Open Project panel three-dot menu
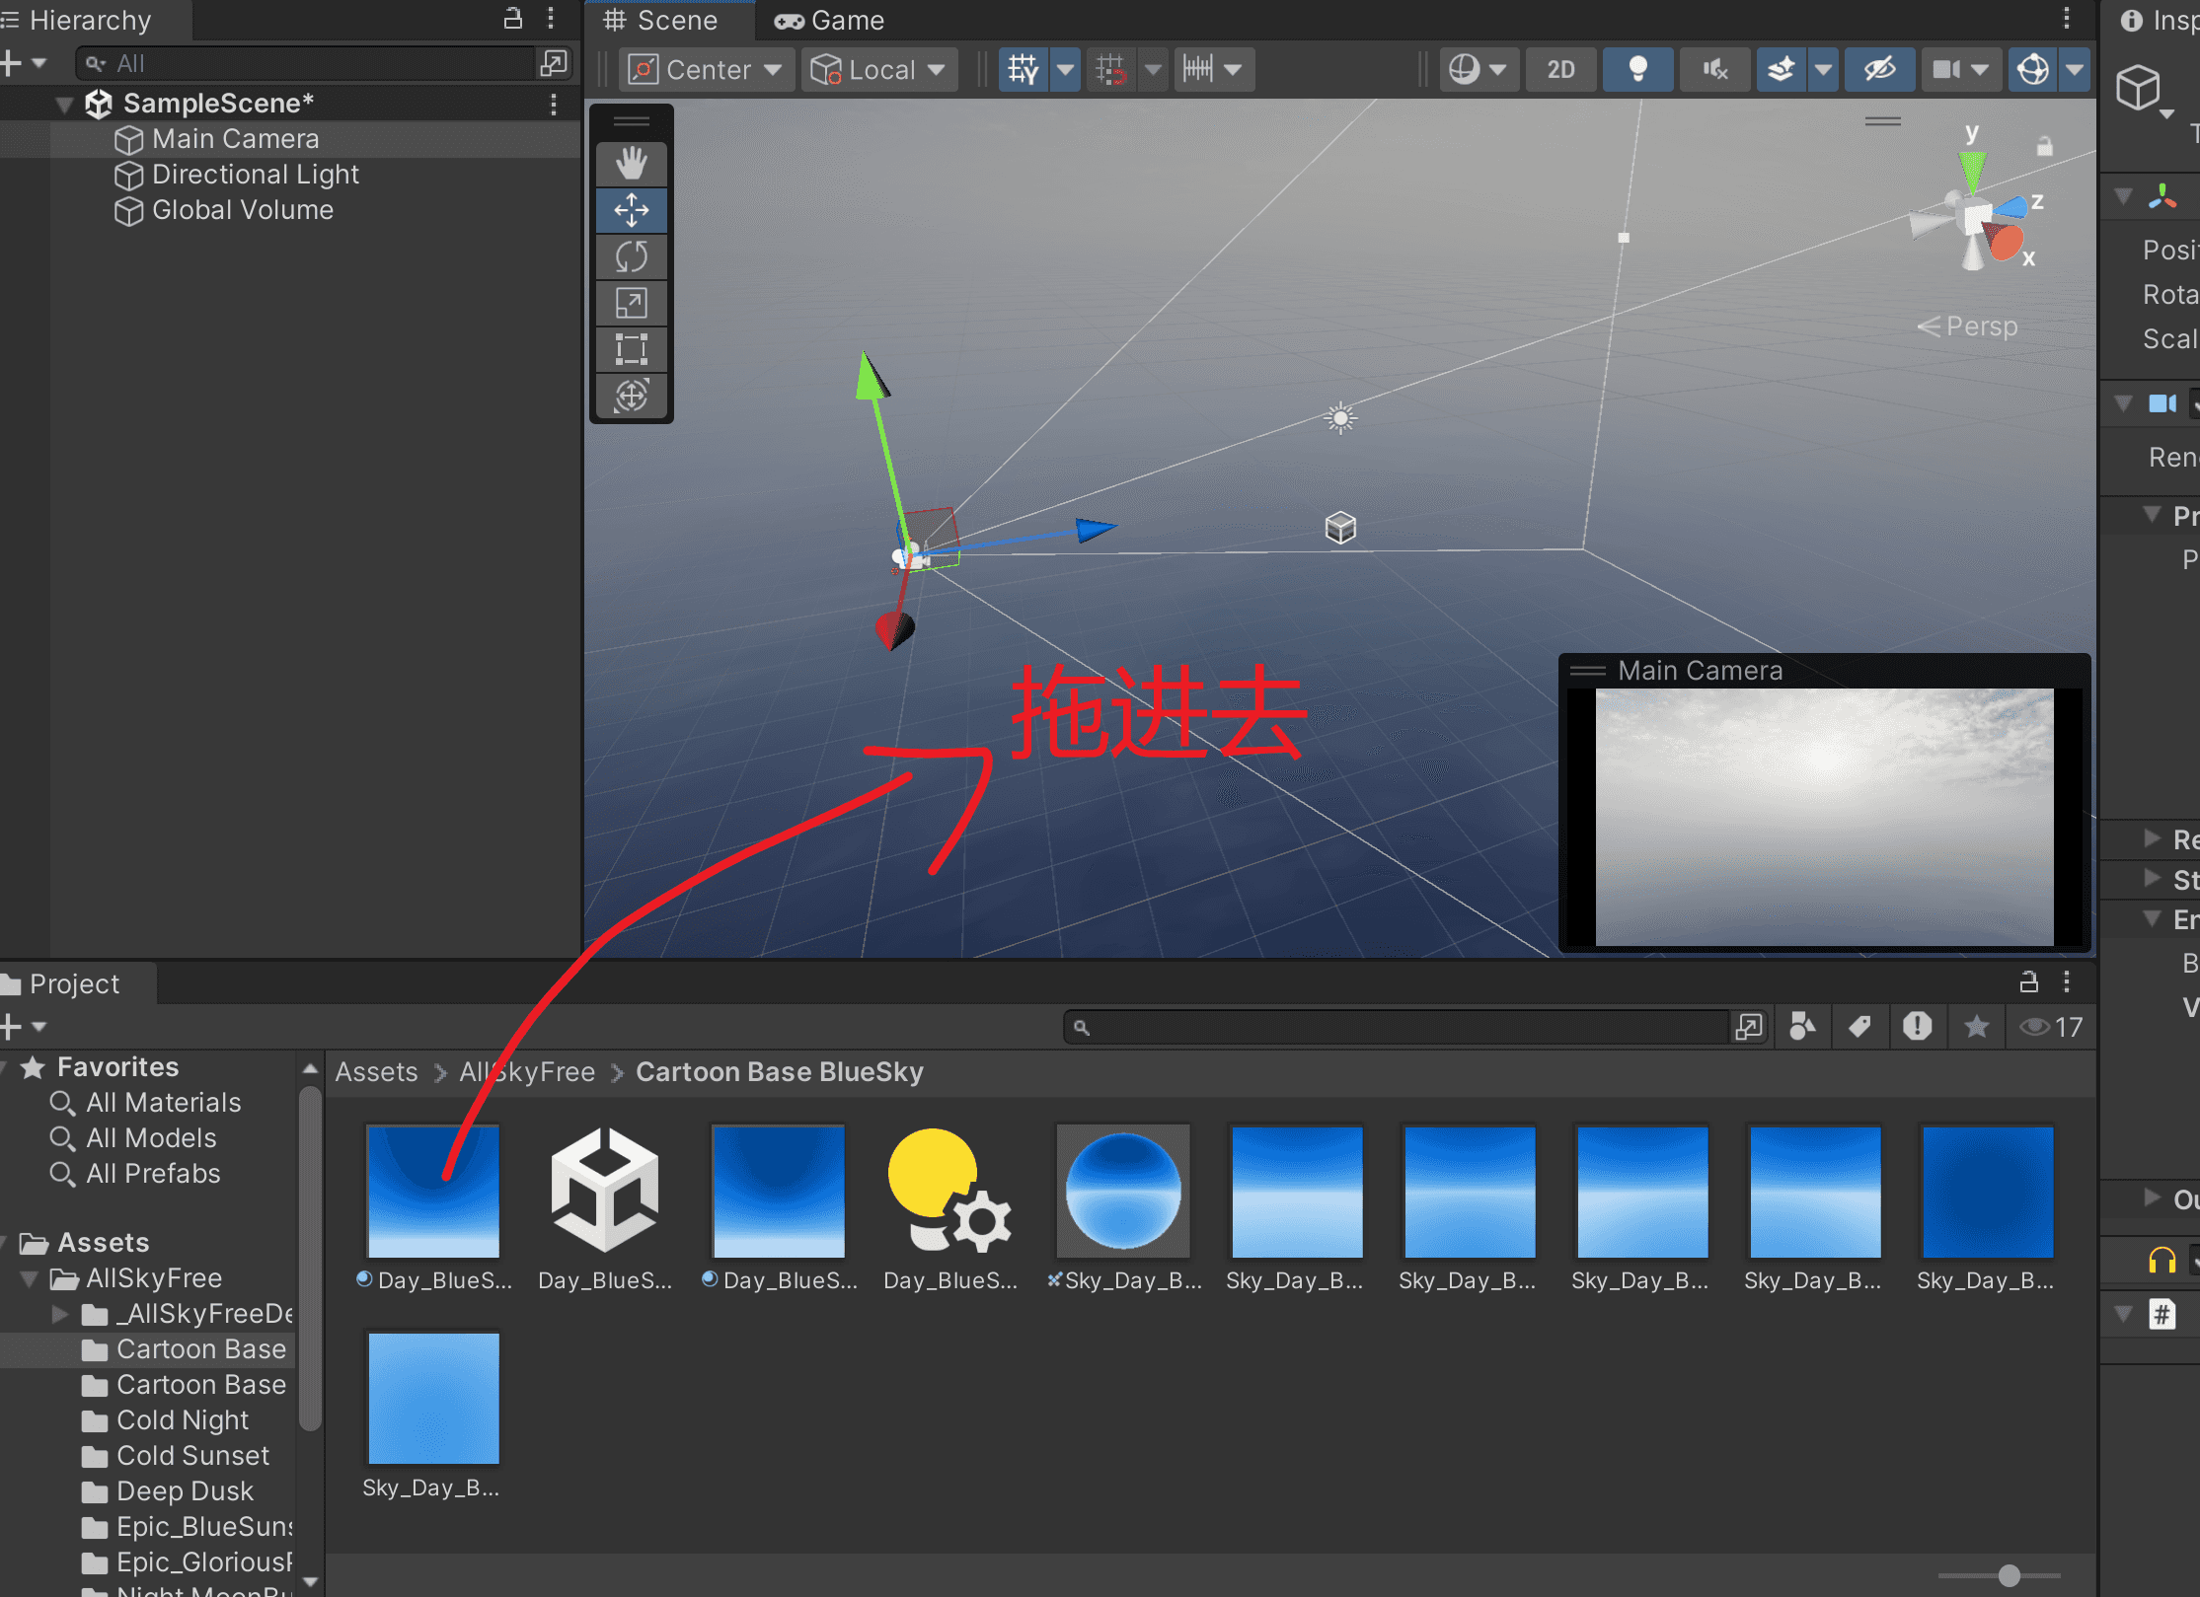This screenshot has height=1597, width=2200. coord(2066,982)
